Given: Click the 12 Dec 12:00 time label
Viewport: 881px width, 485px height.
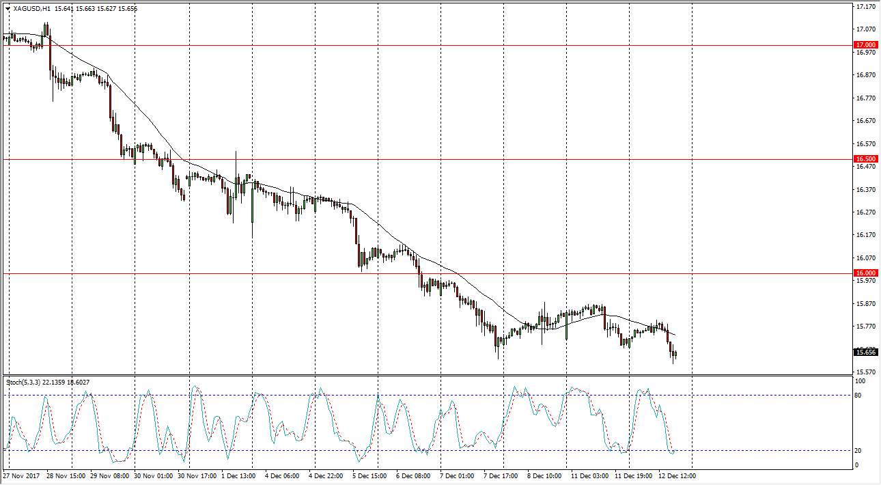Looking at the screenshot, I should (x=677, y=475).
